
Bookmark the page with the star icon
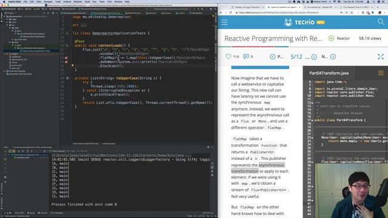(x=352, y=12)
